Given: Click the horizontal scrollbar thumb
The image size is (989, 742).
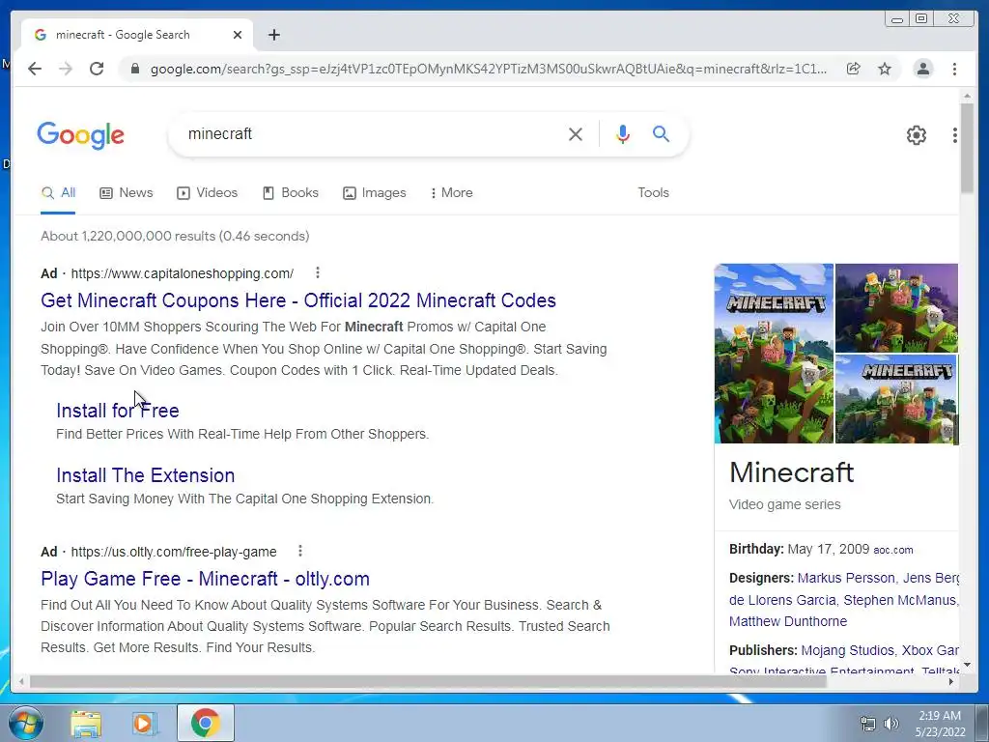Looking at the screenshot, I should [428, 681].
